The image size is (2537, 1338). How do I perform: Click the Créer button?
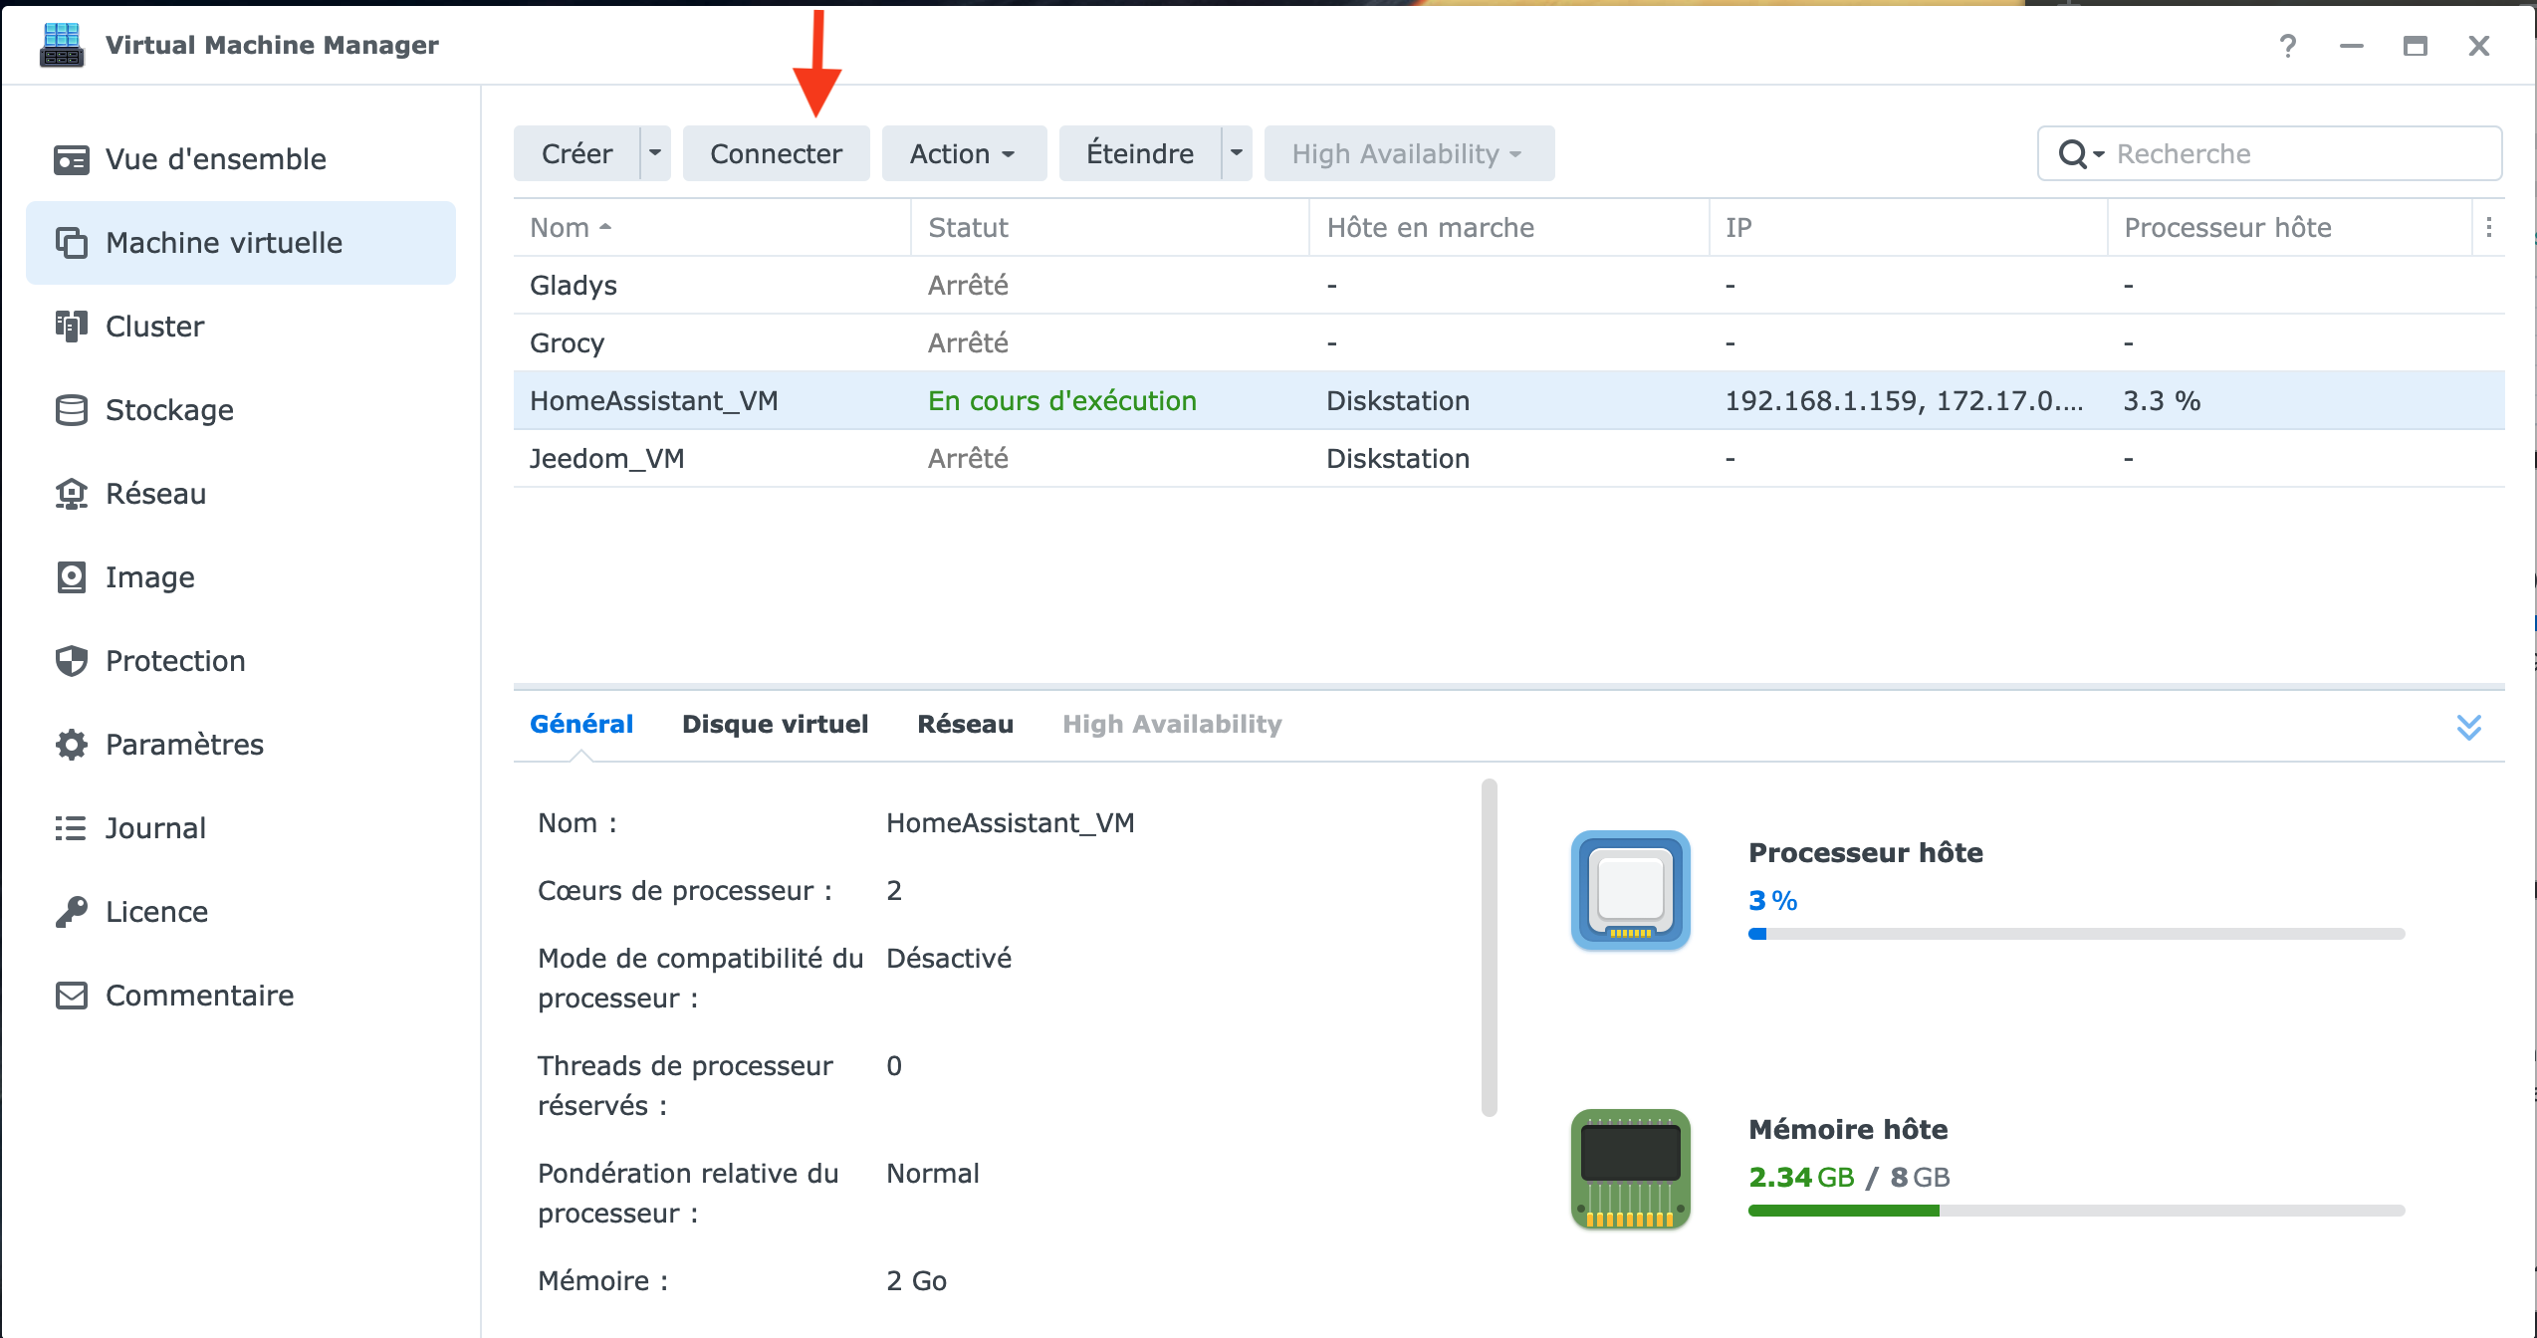click(577, 153)
